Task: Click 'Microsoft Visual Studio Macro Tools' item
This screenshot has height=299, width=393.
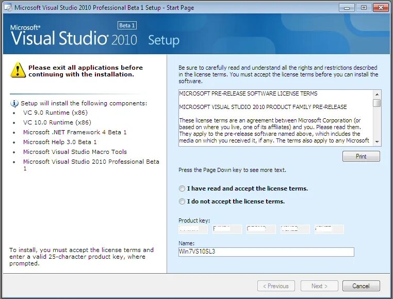Action: pos(75,152)
